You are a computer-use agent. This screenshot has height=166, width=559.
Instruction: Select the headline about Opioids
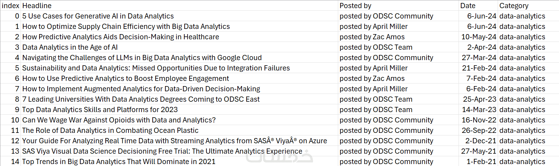pos(119,120)
